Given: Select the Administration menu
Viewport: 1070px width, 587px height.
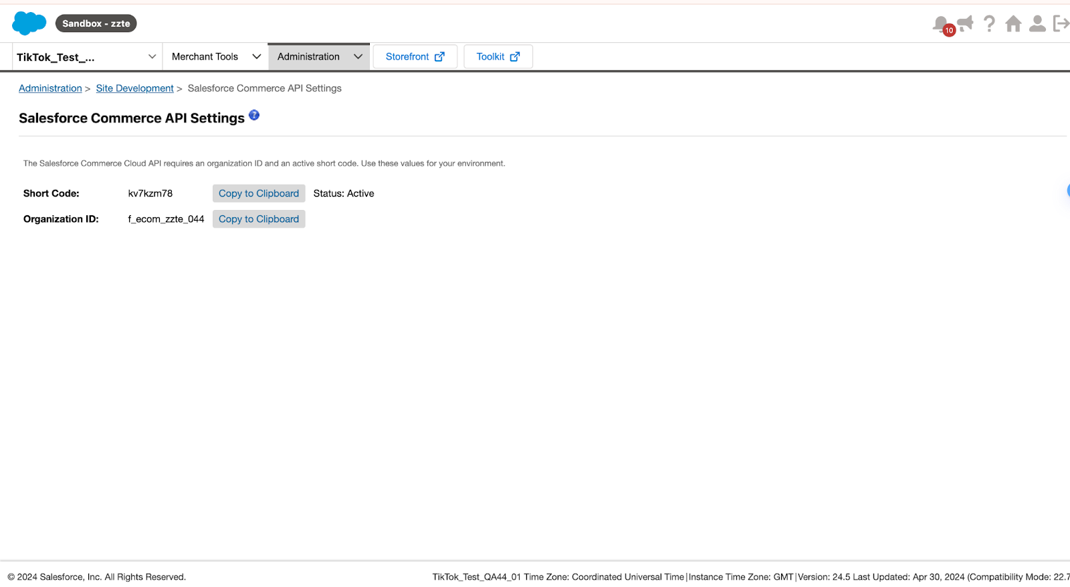Looking at the screenshot, I should [308, 57].
